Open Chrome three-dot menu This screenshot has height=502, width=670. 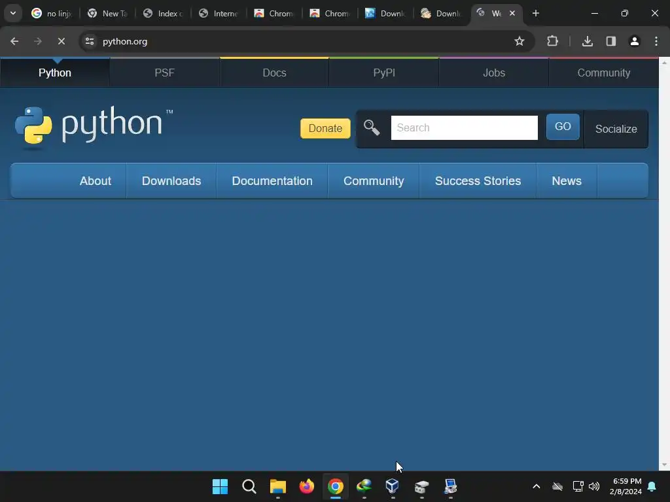pyautogui.click(x=656, y=41)
